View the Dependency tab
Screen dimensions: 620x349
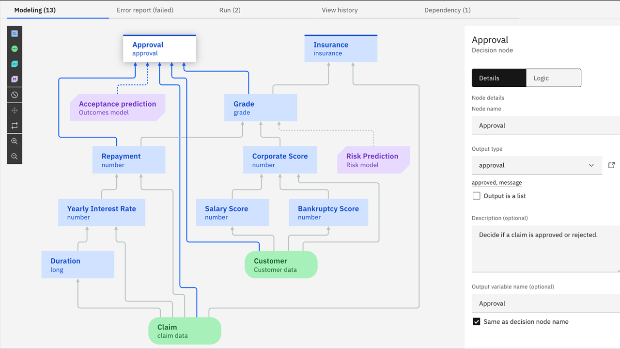[x=447, y=10]
